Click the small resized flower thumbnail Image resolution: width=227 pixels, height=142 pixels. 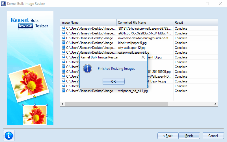[35, 115]
